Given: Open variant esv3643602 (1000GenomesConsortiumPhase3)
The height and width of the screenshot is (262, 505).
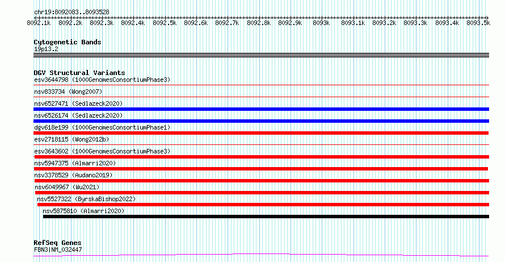Looking at the screenshot, I should click(x=102, y=151).
